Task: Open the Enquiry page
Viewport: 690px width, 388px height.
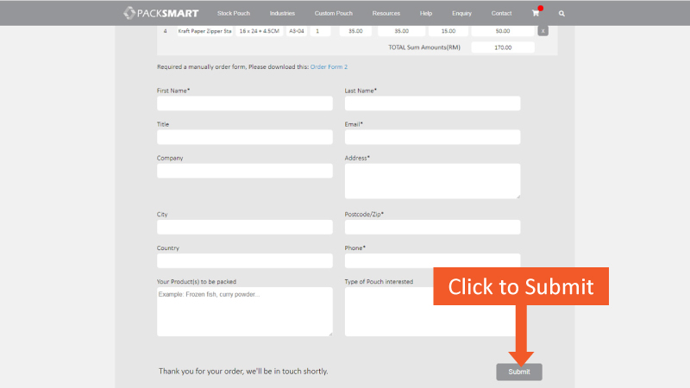Action: [x=463, y=14]
